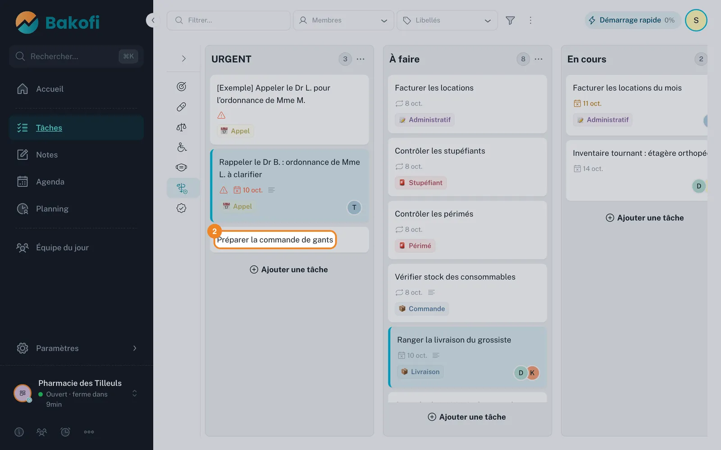
Task: Open the alarm clock icon in bottom bar
Action: [x=65, y=432]
